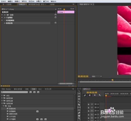Mute audio track A1
The image size is (131, 121).
click(98, 115)
